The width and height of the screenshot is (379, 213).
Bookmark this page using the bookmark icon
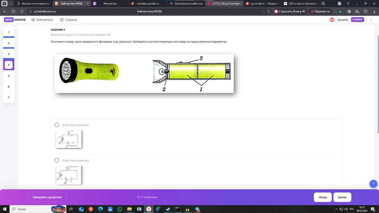pyautogui.click(x=269, y=11)
